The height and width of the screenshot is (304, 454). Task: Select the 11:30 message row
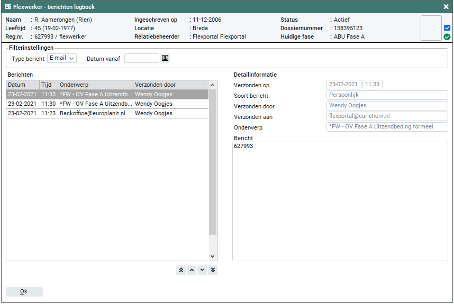[107, 104]
